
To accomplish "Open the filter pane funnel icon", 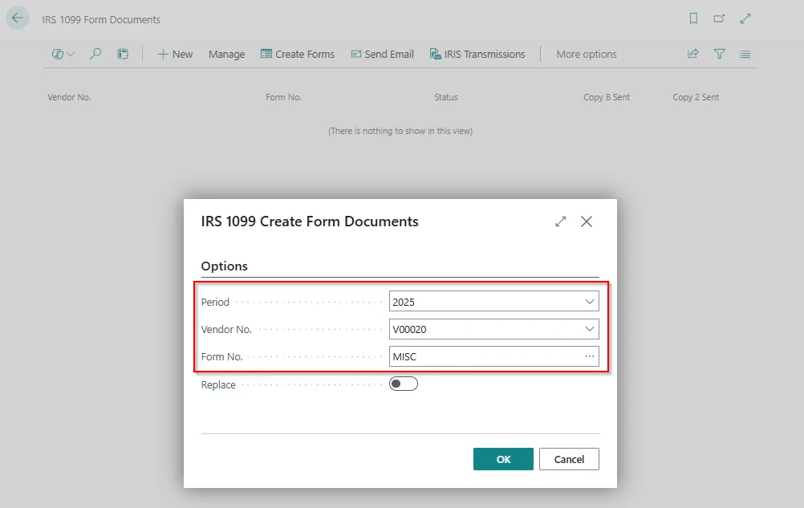I will click(720, 54).
